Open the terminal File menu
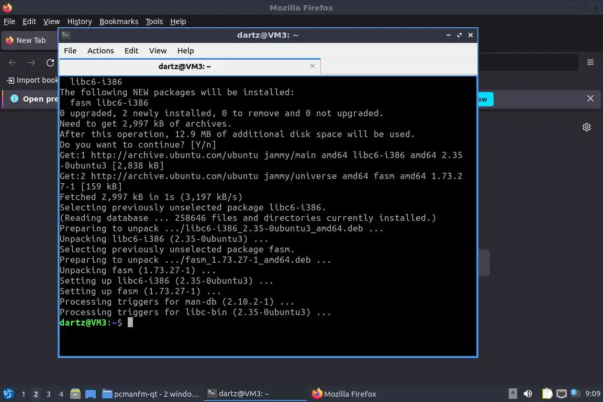Screen dimensions: 603x402 (70, 51)
